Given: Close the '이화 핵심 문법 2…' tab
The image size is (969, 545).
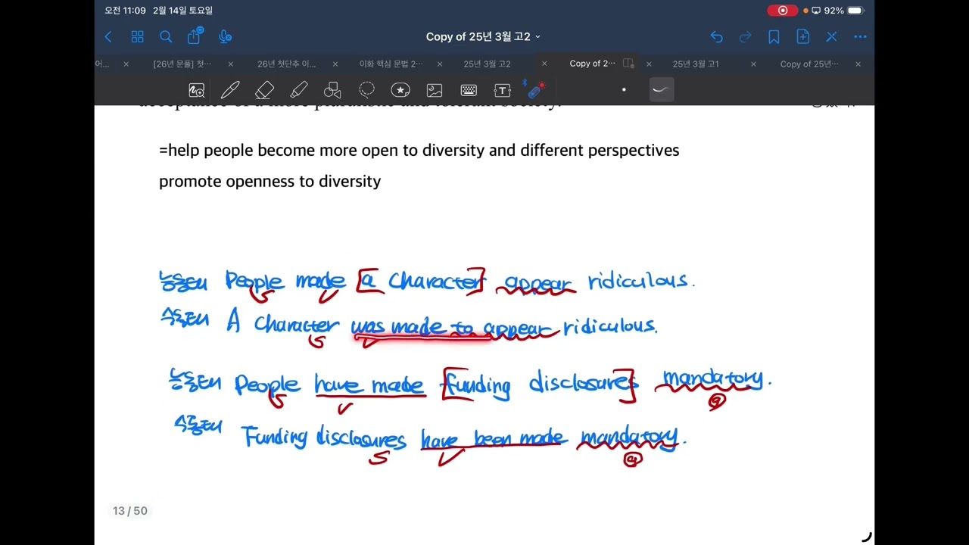Looking at the screenshot, I should tap(440, 64).
